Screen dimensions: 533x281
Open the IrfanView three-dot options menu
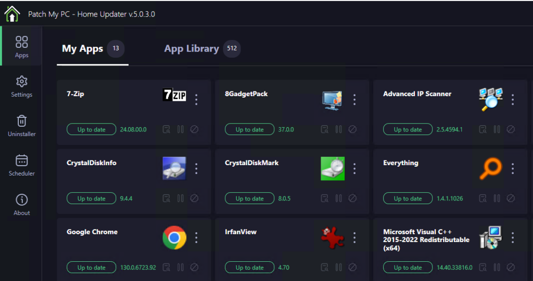354,237
